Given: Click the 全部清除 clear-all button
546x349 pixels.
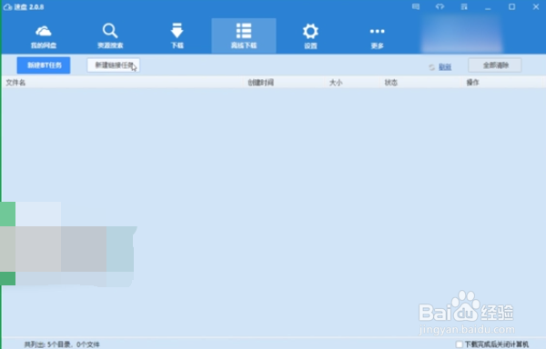Looking at the screenshot, I should pyautogui.click(x=495, y=65).
